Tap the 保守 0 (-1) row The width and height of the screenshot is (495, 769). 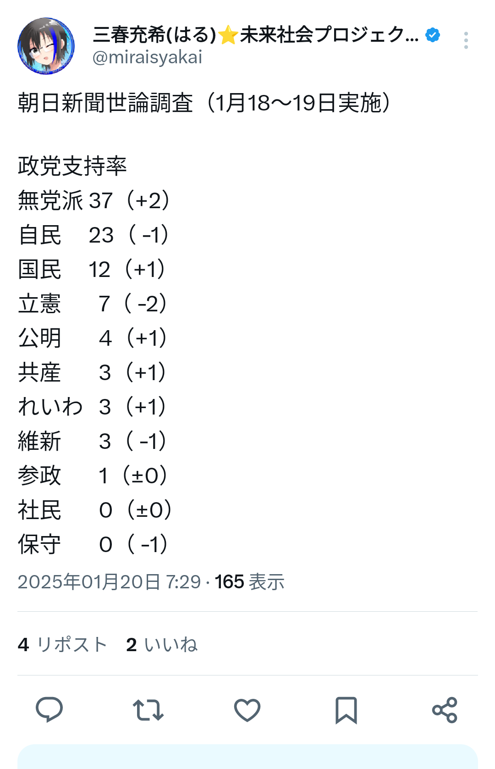[93, 544]
